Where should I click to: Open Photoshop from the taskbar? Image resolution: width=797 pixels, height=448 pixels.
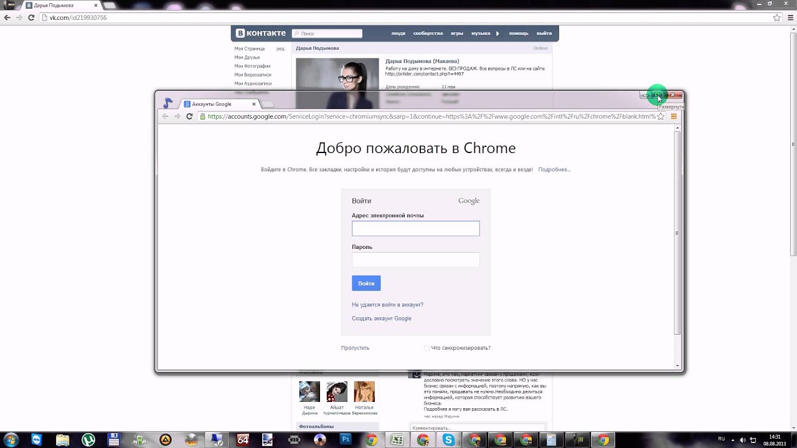[346, 439]
